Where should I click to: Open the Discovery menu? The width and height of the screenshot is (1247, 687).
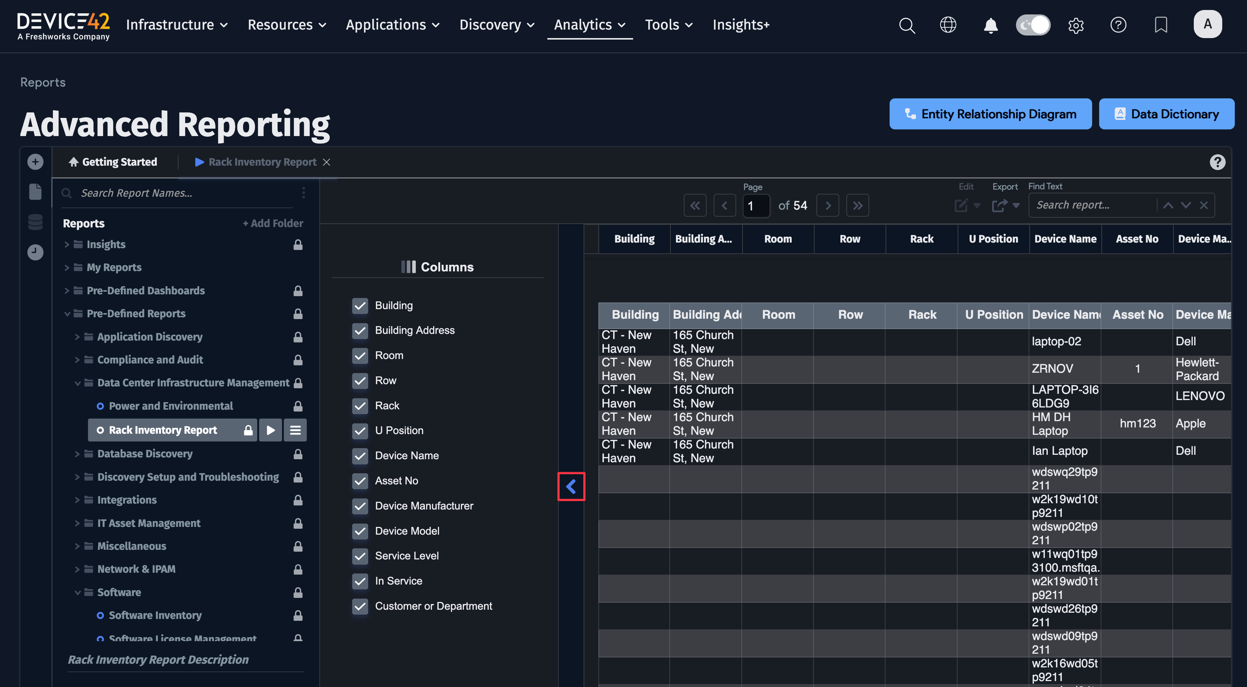pyautogui.click(x=497, y=25)
